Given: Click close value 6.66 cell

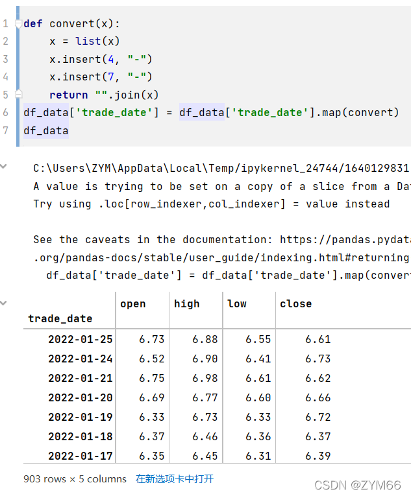Looking at the screenshot, I should [318, 397].
